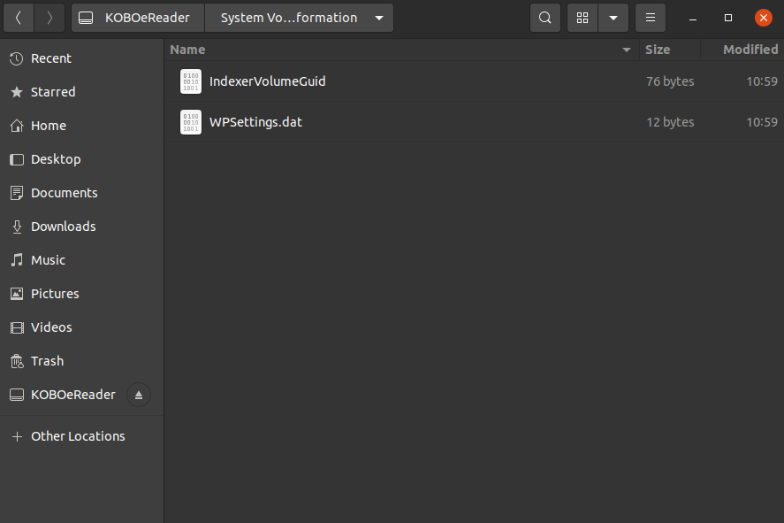Open the Music folder in sidebar
This screenshot has width=784, height=523.
click(48, 260)
